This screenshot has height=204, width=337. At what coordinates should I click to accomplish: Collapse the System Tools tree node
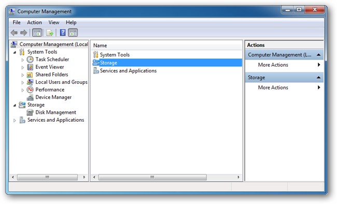coord(15,52)
